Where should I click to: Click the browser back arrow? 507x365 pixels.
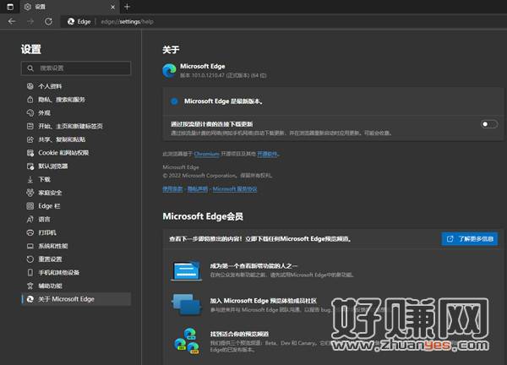[12, 20]
